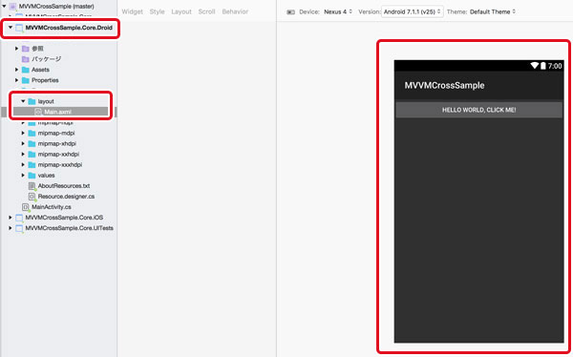Image resolution: width=573 pixels, height=357 pixels.
Task: Open the Layout properties tab
Action: [x=181, y=11]
